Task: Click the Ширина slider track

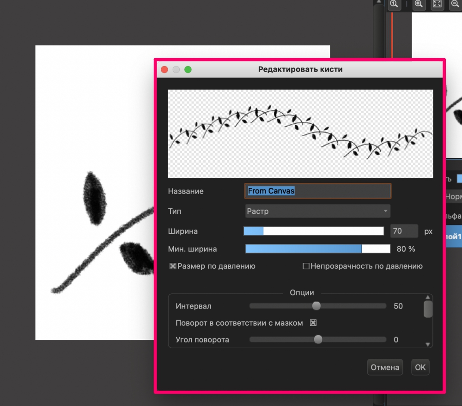Action: tap(314, 231)
